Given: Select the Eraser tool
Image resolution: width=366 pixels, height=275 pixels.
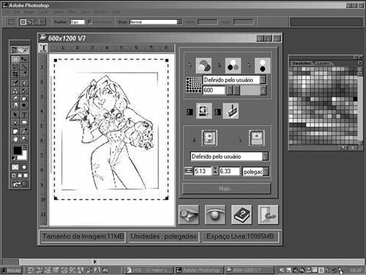Looking at the screenshot, I should pos(15,98).
